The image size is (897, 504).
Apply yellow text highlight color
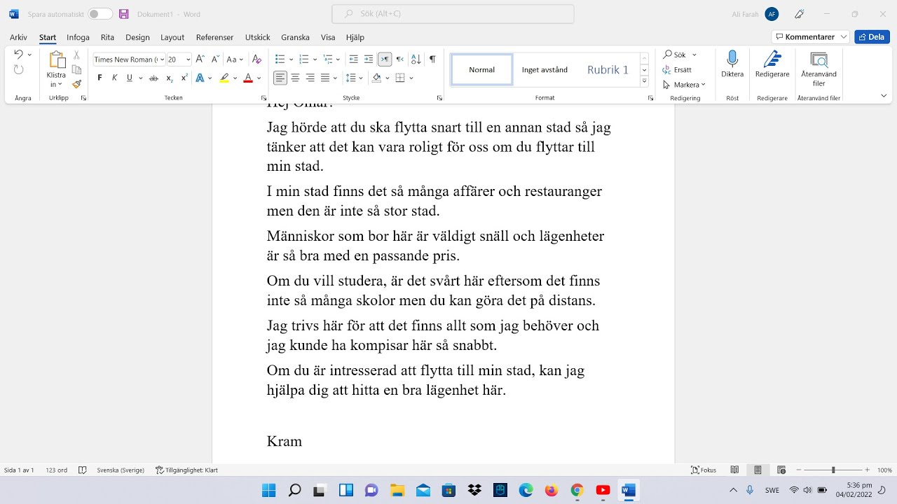click(224, 78)
